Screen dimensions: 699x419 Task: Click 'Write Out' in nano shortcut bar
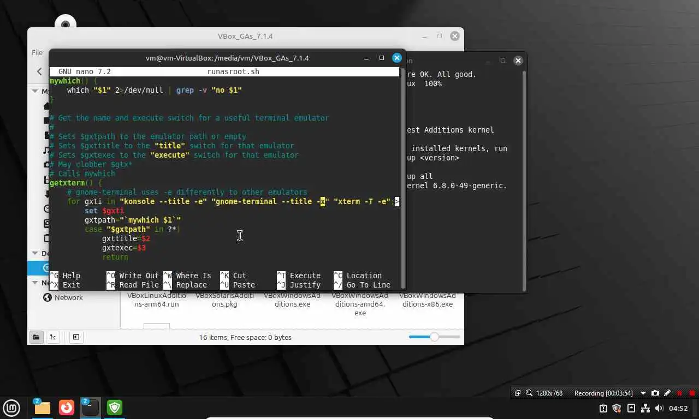tap(139, 276)
